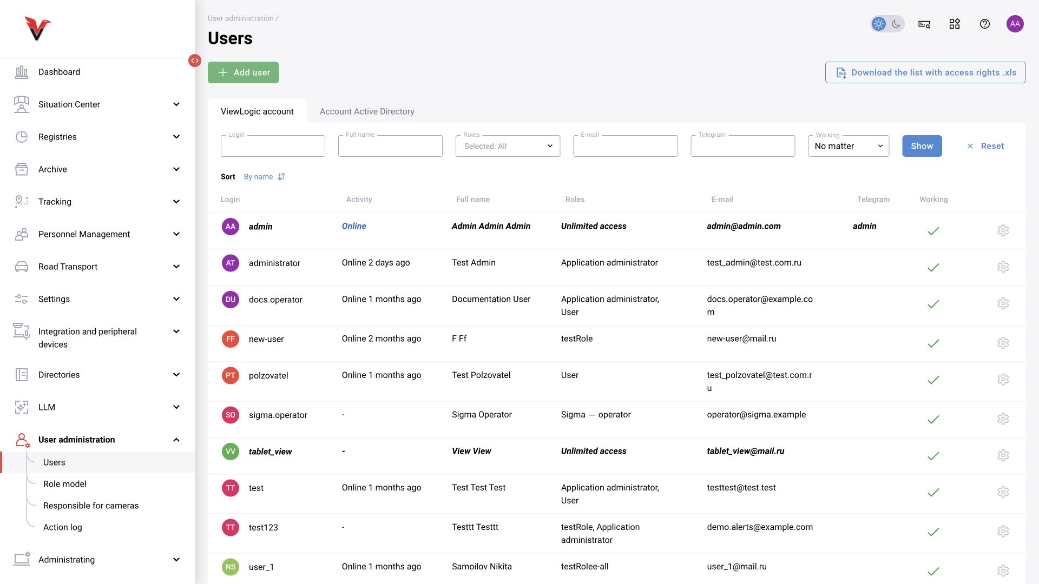Viewport: 1039px width, 584px height.
Task: Open Responsible for cameras page
Action: coord(91,506)
